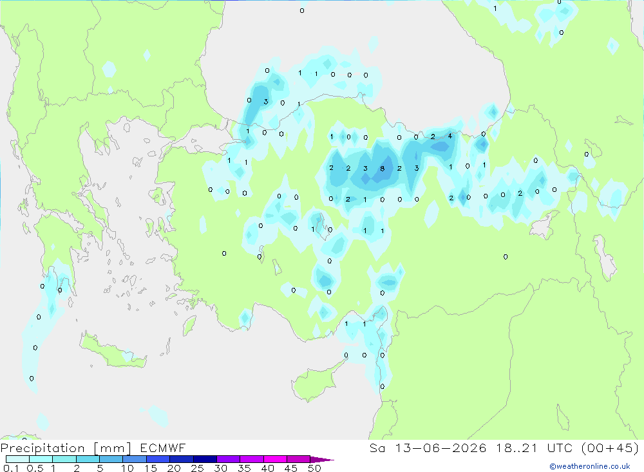
Task: Click the 30–35 mm purple legend swatch
Action: point(229,459)
